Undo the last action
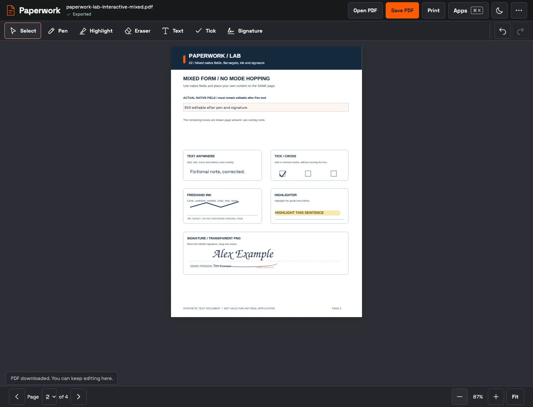Viewport: 533px width, 407px height. (503, 31)
